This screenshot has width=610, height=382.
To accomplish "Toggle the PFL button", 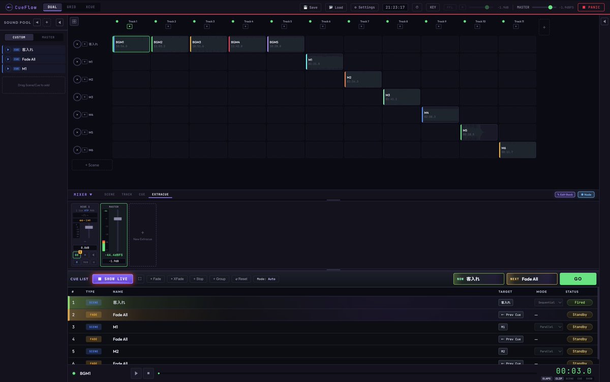I will 449,7.
